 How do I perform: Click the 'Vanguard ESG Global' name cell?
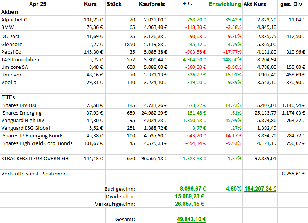point(26,128)
